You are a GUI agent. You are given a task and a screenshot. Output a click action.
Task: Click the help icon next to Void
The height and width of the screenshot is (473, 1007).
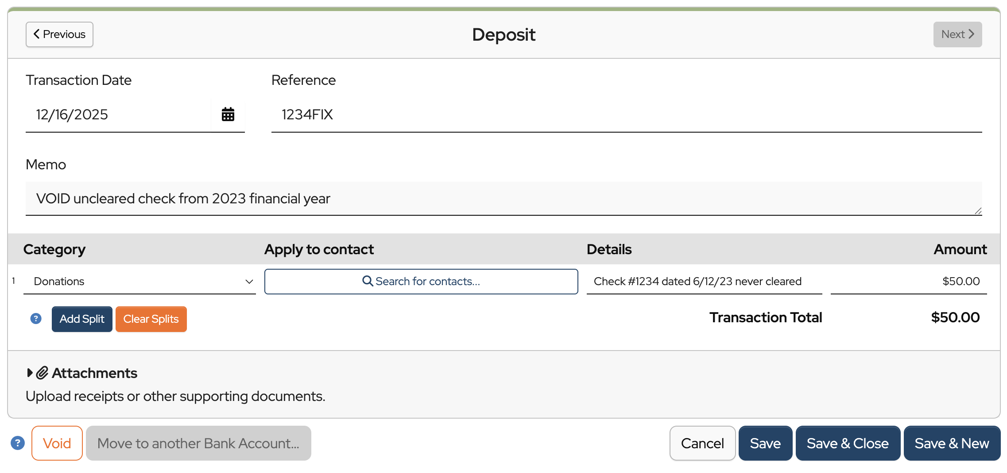tap(18, 443)
